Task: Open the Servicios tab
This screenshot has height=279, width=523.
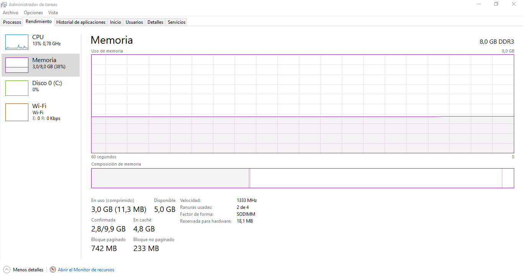Action: pyautogui.click(x=177, y=22)
